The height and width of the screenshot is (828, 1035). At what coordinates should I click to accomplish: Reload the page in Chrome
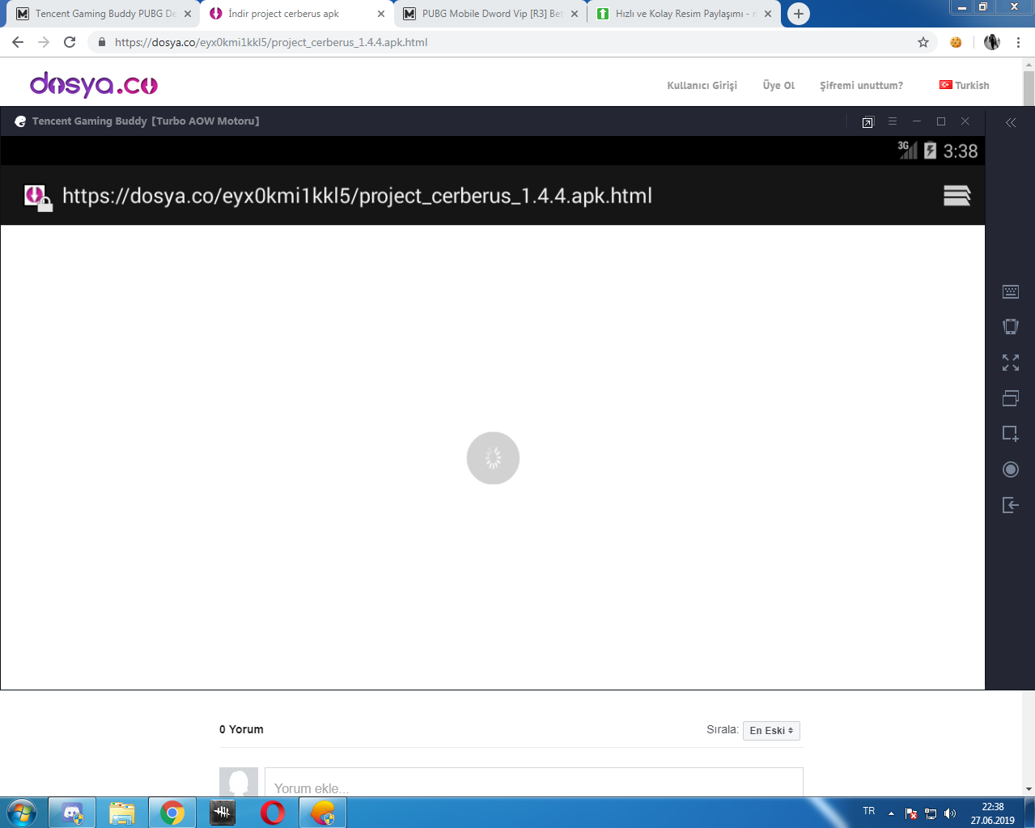70,42
